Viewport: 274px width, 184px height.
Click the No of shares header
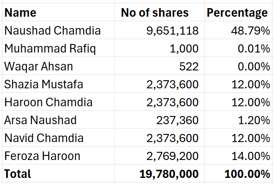tap(155, 13)
